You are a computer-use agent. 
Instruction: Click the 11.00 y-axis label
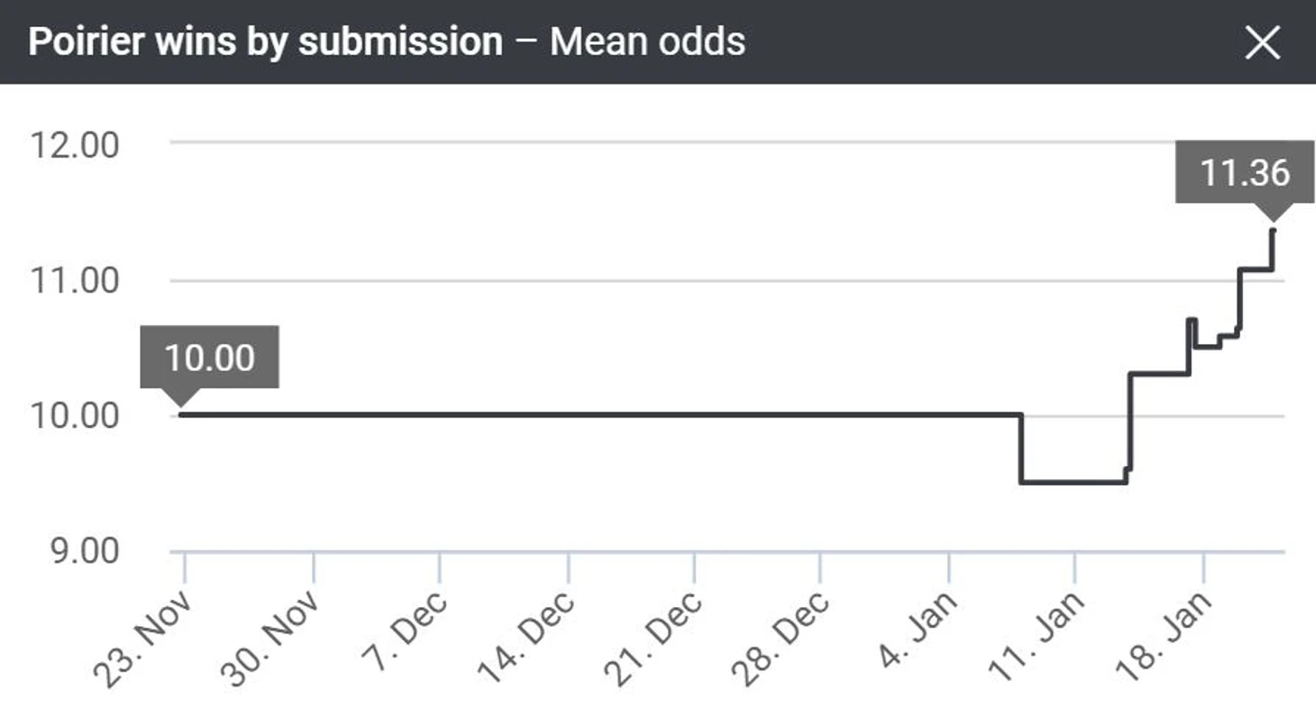tap(75, 281)
